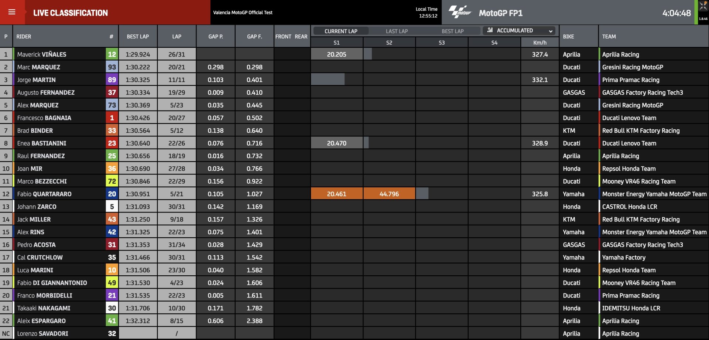709x340 pixels.
Task: Click the LIVE CLASSIFICATION title
Action: pos(71,13)
